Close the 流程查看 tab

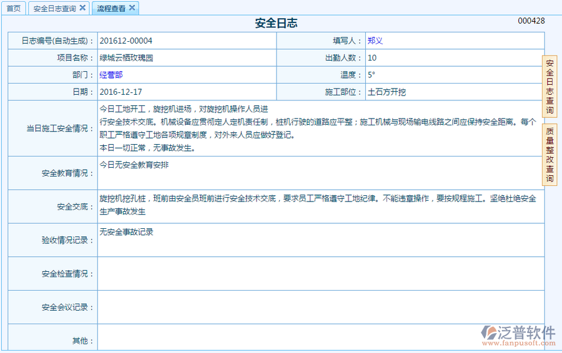132,8
